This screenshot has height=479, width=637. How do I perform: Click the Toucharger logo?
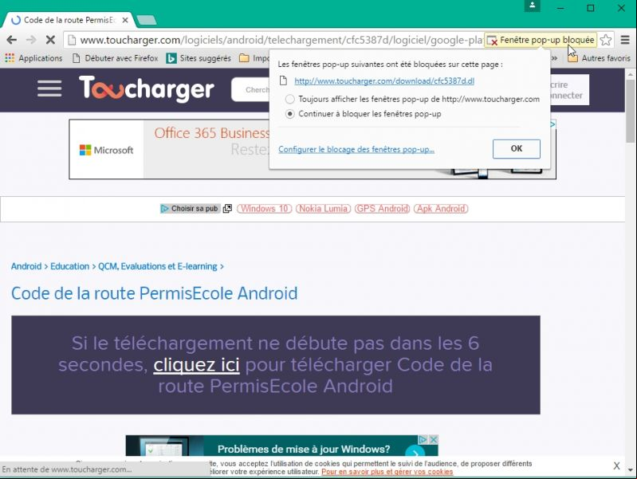pyautogui.click(x=147, y=88)
